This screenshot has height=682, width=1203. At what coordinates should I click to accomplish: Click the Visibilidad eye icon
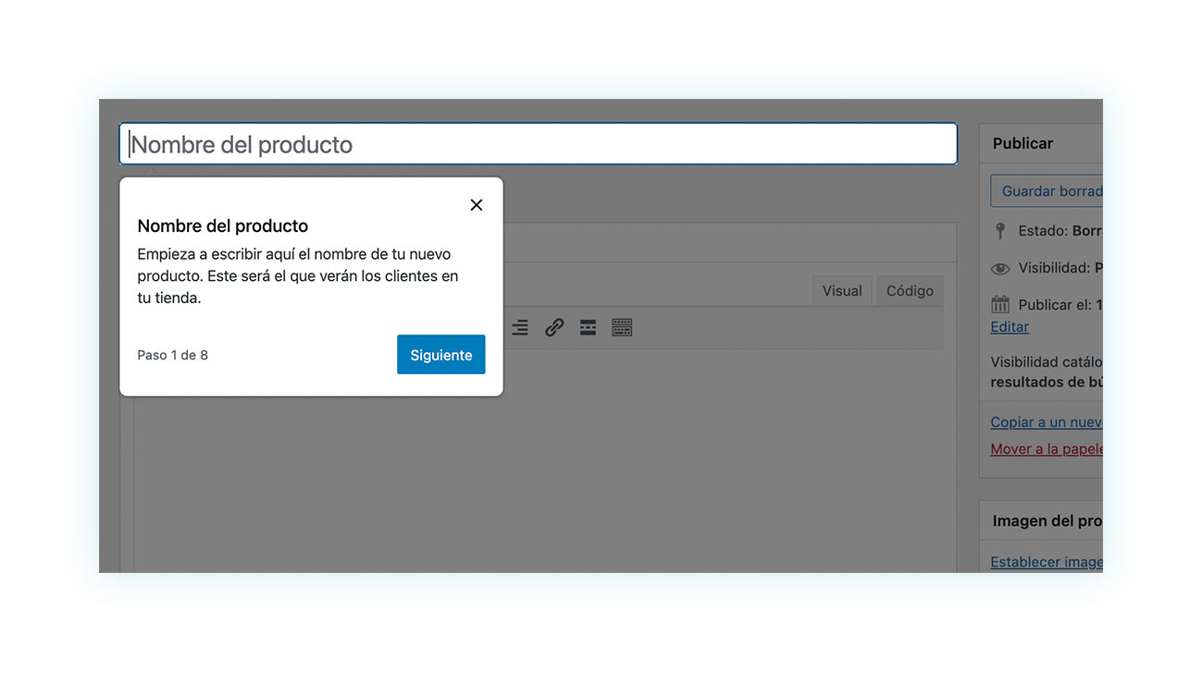tap(1000, 269)
